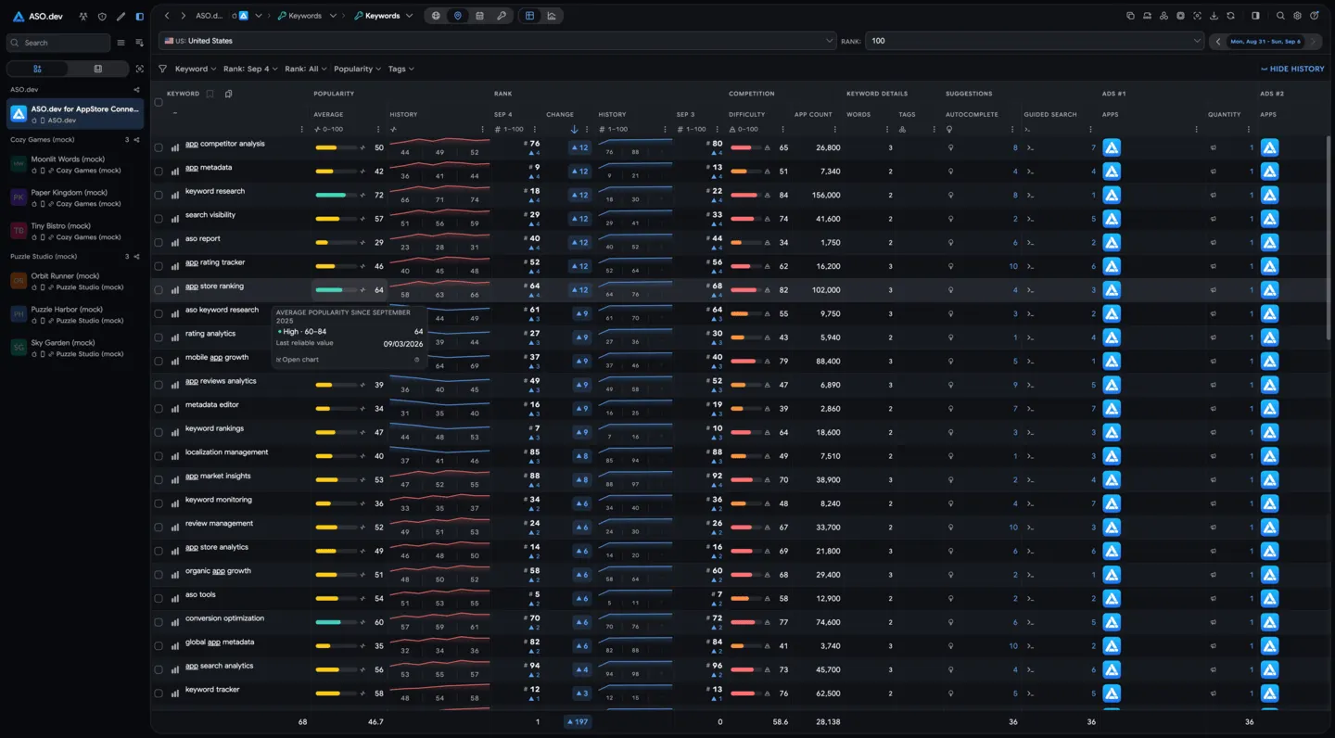The height and width of the screenshot is (738, 1335).
Task: Click the bookmark icon beside the Keyword header
Action: point(210,94)
